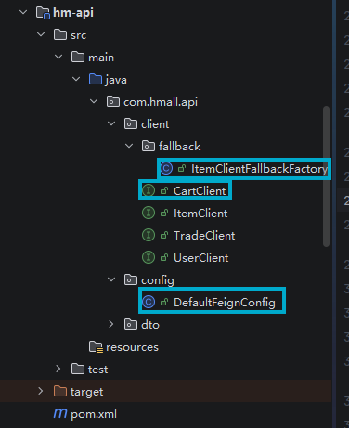The height and width of the screenshot is (428, 349).
Task: Click the hm-api module icon
Action: click(x=43, y=13)
